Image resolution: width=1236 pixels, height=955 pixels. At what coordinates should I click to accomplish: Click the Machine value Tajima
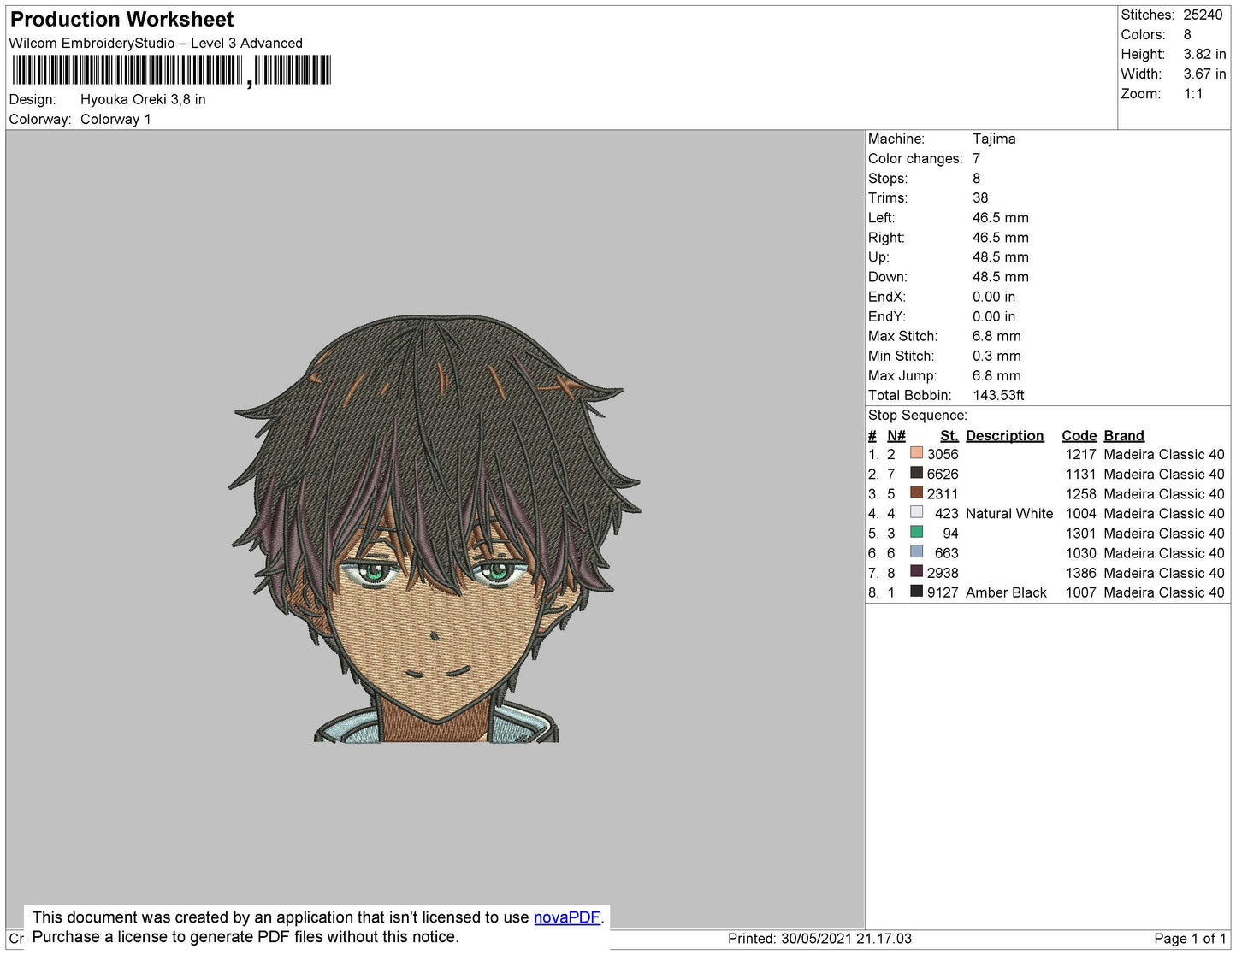click(x=994, y=139)
